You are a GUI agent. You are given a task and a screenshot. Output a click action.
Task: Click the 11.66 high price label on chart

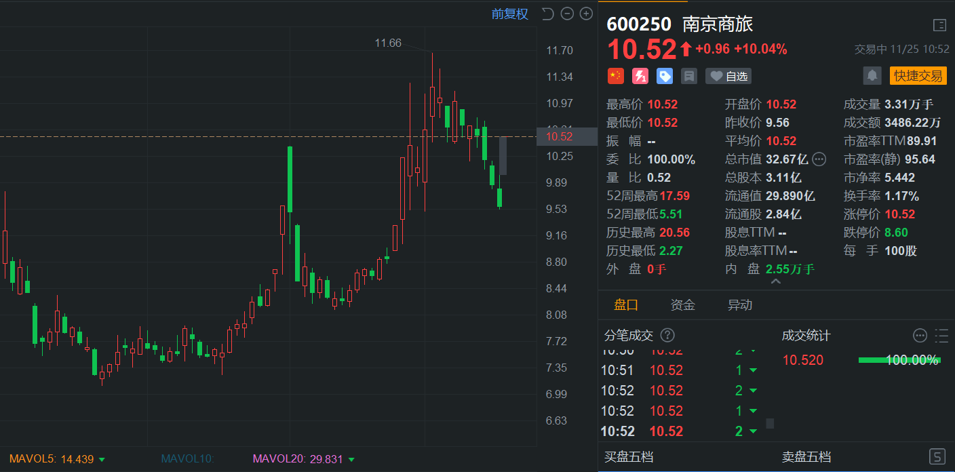(388, 43)
